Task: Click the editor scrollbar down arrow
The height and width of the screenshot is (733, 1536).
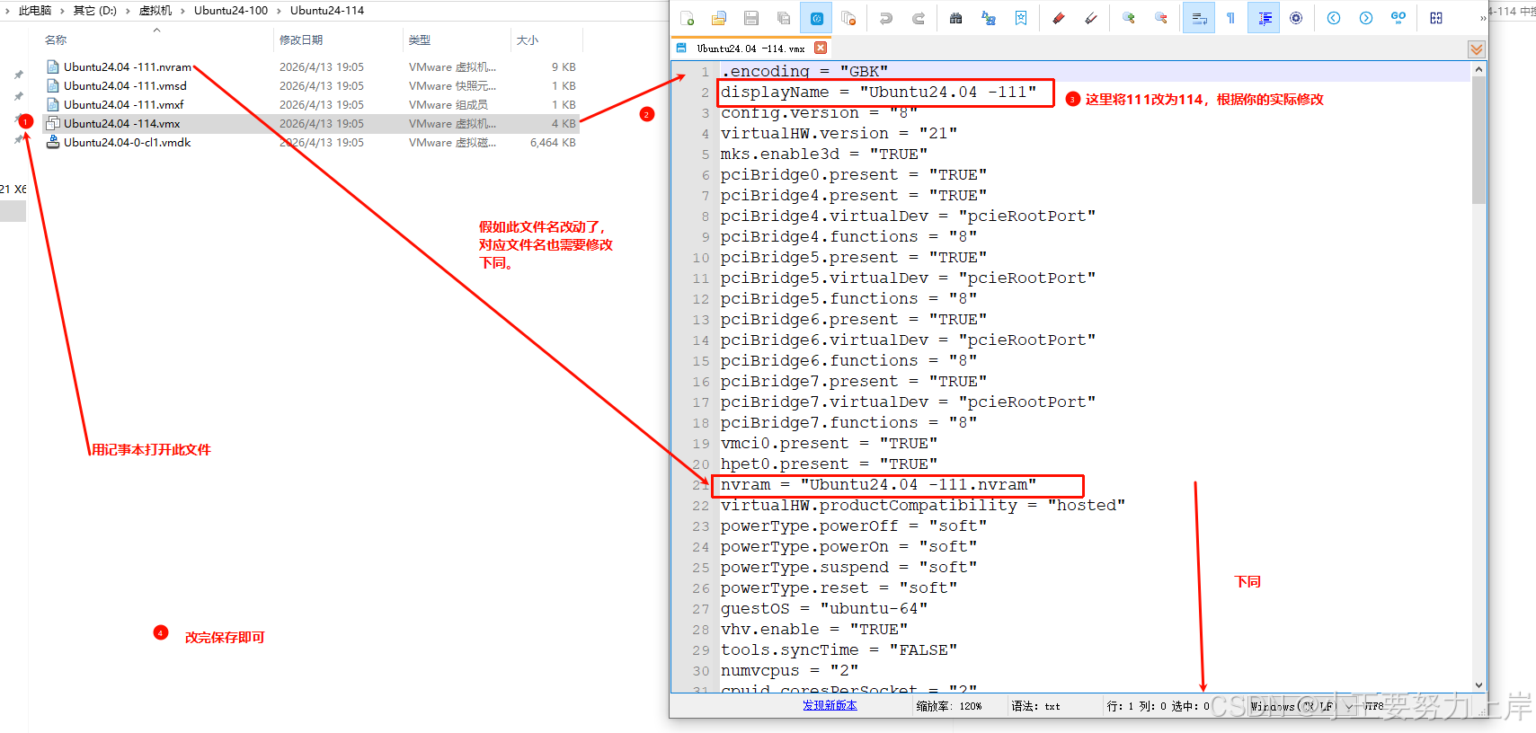Action: pos(1478,685)
